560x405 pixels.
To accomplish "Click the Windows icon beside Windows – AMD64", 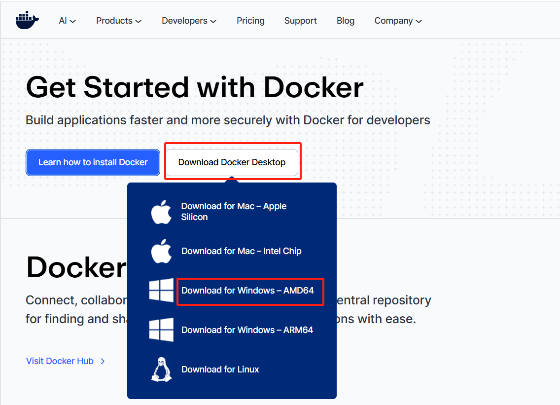I will pyautogui.click(x=161, y=290).
